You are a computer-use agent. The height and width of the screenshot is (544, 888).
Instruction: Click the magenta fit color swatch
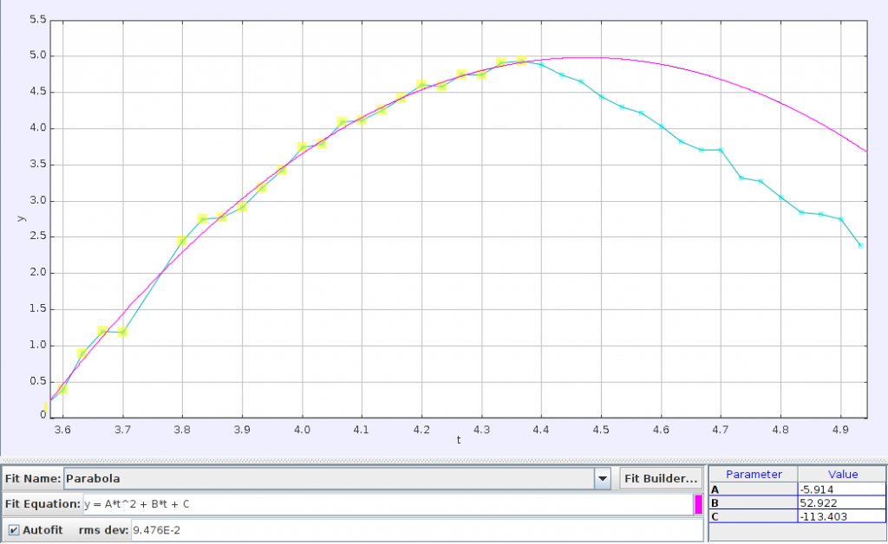698,504
